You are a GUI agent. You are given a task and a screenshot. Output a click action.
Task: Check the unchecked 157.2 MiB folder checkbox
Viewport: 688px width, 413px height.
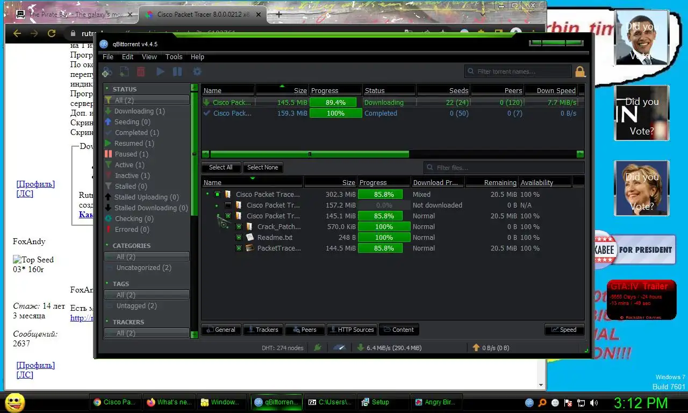tap(228, 205)
